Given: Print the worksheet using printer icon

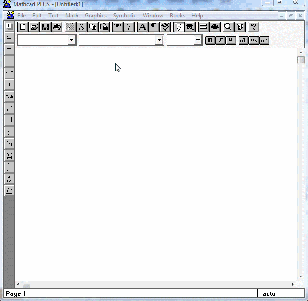Looking at the screenshot, I should pos(56,27).
